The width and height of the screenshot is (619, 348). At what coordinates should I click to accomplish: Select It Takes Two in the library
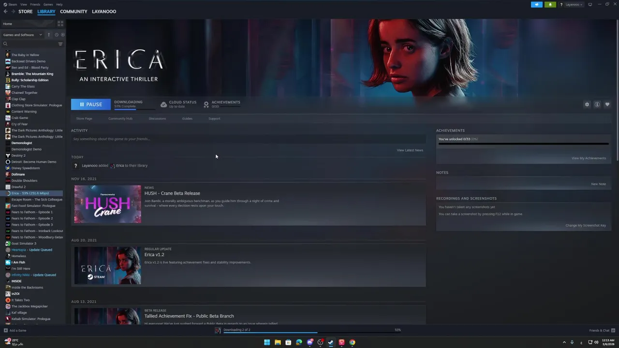pyautogui.click(x=33, y=300)
